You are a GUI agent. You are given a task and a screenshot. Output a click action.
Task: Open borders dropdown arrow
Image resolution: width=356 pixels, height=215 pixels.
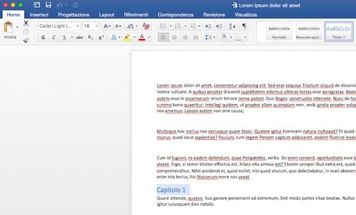pyautogui.click(x=246, y=37)
